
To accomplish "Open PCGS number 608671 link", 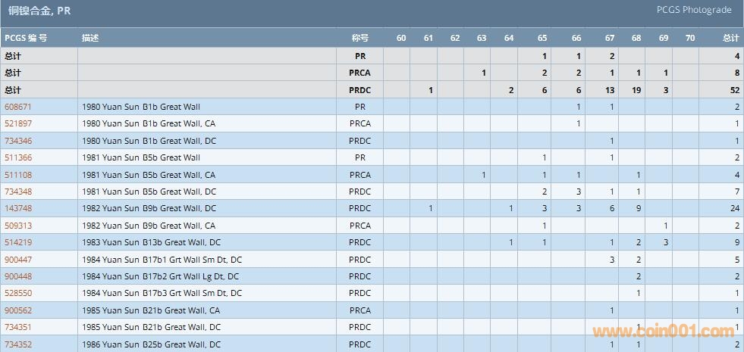I will (x=18, y=107).
